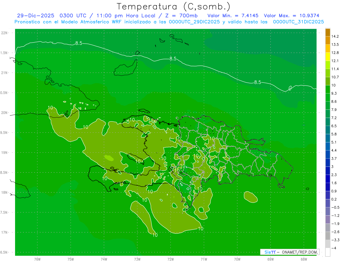Image resolution: width=341 pixels, height=263 pixels.
Task: Click the "5.1" color bar label
Action: pyautogui.click(x=334, y=142)
